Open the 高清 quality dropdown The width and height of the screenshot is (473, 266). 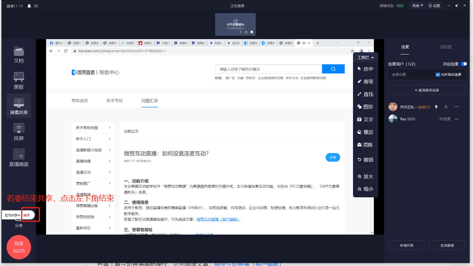point(417,5)
